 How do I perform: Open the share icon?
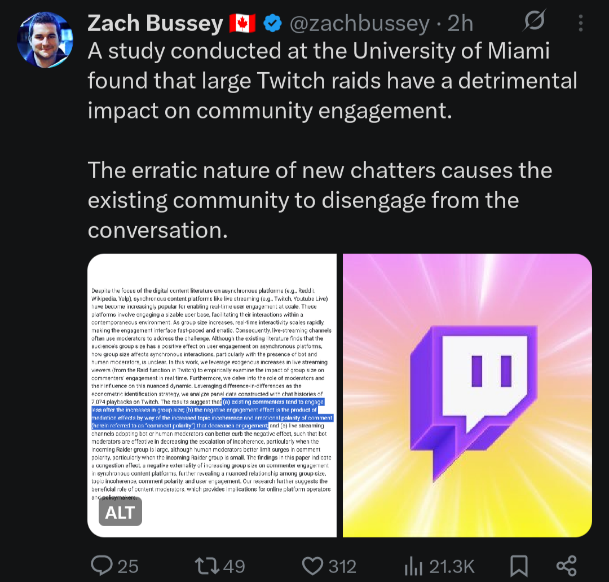coord(566,566)
